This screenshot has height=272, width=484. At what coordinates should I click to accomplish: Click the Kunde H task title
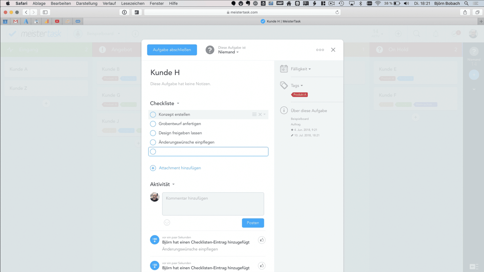[x=165, y=72]
